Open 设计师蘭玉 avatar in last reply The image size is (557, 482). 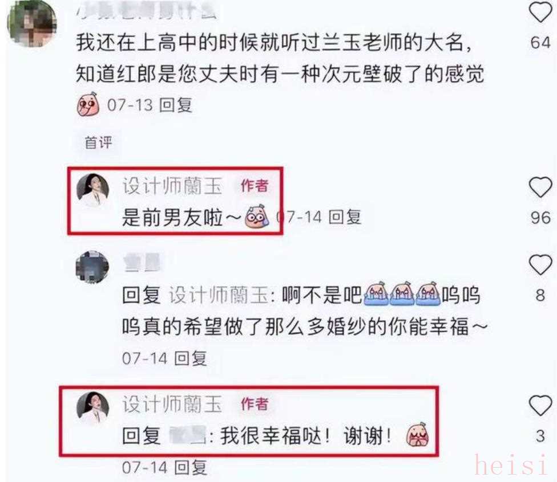[92, 408]
